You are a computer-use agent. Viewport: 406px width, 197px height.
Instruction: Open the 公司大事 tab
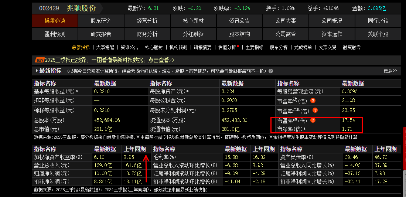[x=286, y=21]
